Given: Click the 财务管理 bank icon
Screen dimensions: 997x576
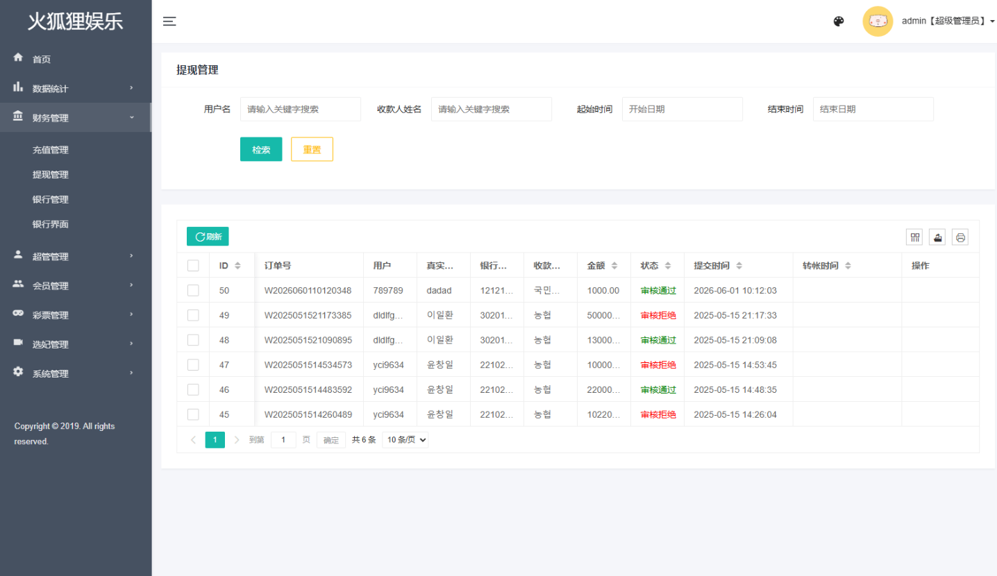Looking at the screenshot, I should (x=18, y=116).
